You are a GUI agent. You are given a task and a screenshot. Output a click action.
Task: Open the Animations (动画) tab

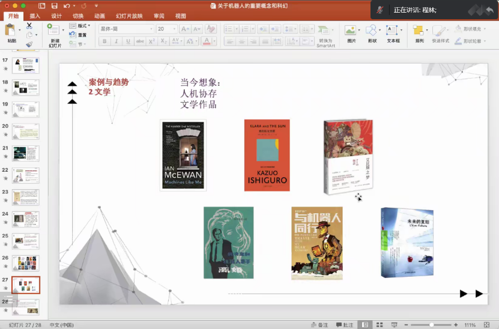point(99,16)
